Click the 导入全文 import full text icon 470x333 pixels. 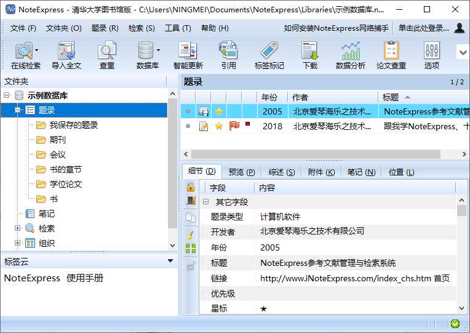click(x=66, y=51)
